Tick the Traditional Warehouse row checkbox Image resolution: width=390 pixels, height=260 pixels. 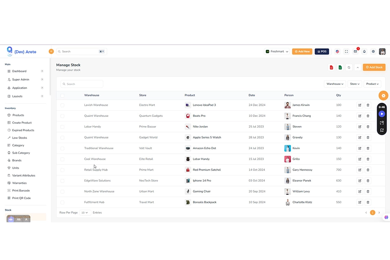click(x=62, y=148)
